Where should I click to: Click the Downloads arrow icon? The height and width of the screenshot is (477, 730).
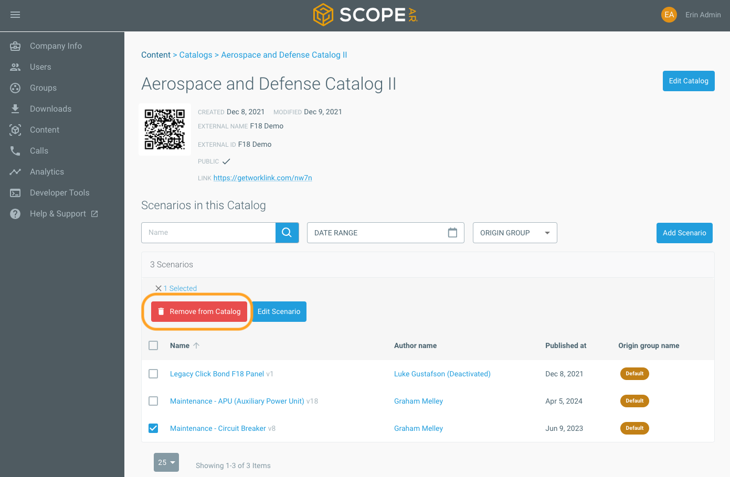(15, 109)
